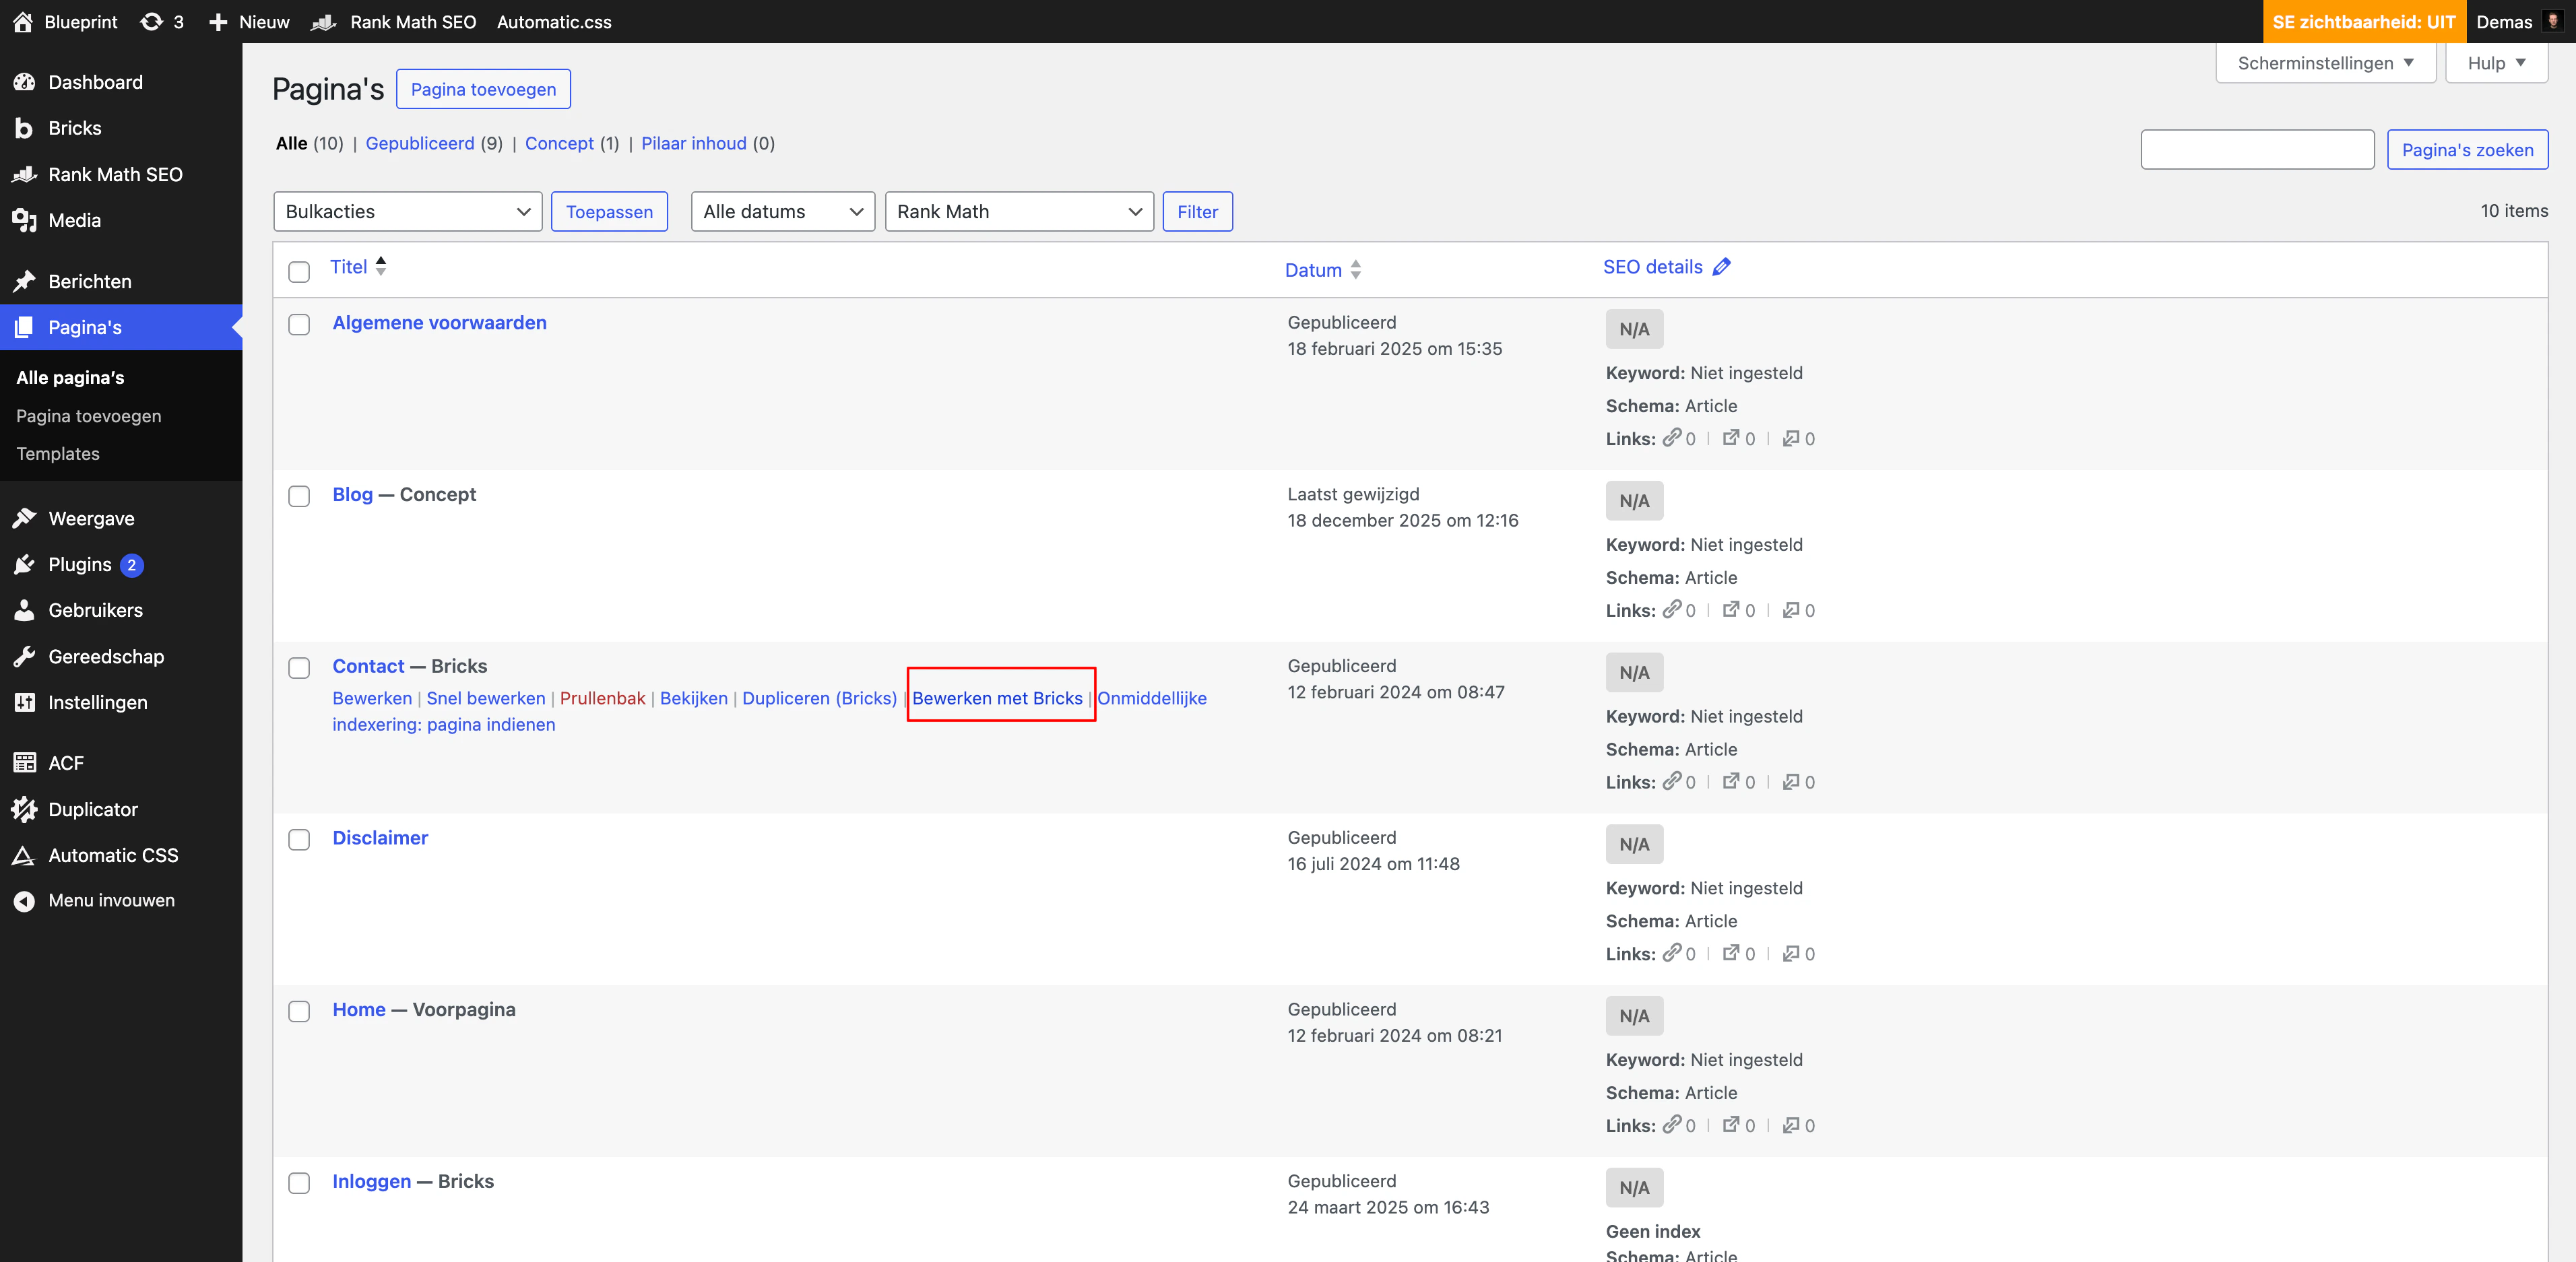Open the Bulkacties dropdown

(x=407, y=211)
